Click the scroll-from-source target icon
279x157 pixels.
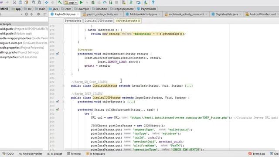pos(27,14)
